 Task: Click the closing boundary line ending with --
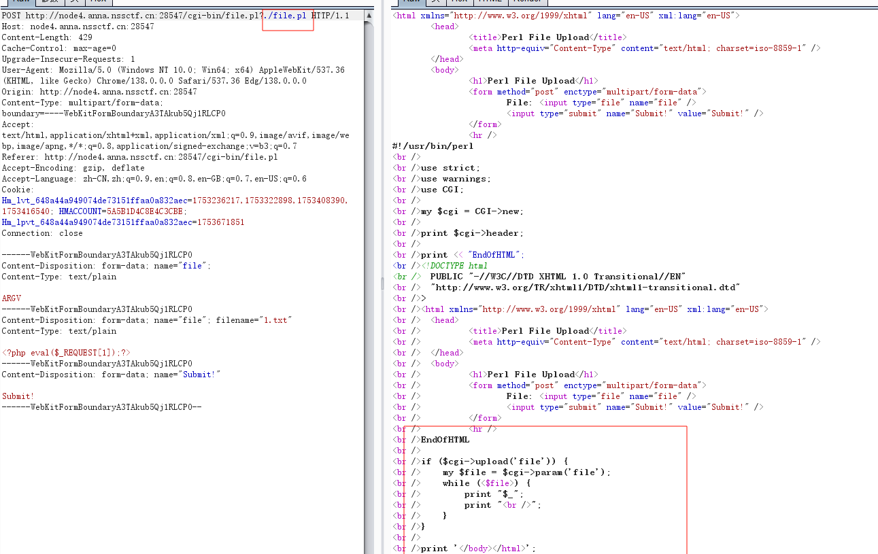[102, 407]
